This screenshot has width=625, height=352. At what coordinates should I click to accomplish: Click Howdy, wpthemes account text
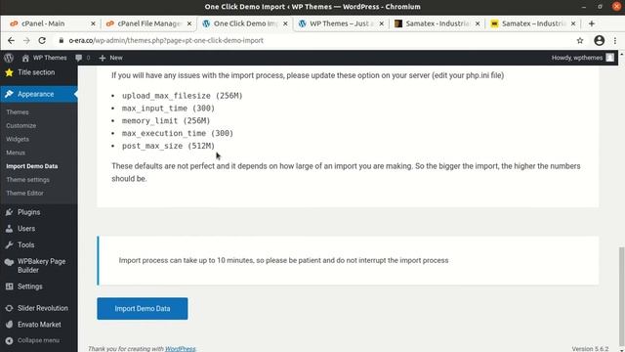tap(577, 58)
